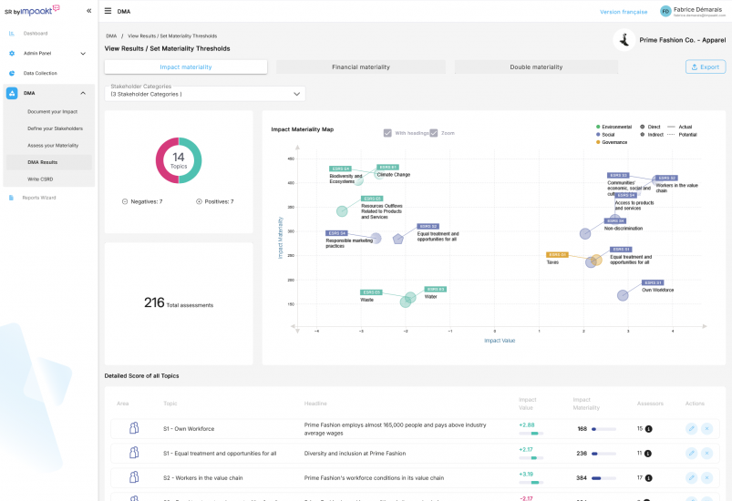This screenshot has width=732, height=501.
Task: Click remove X icon for S2 Workers row
Action: click(x=706, y=476)
